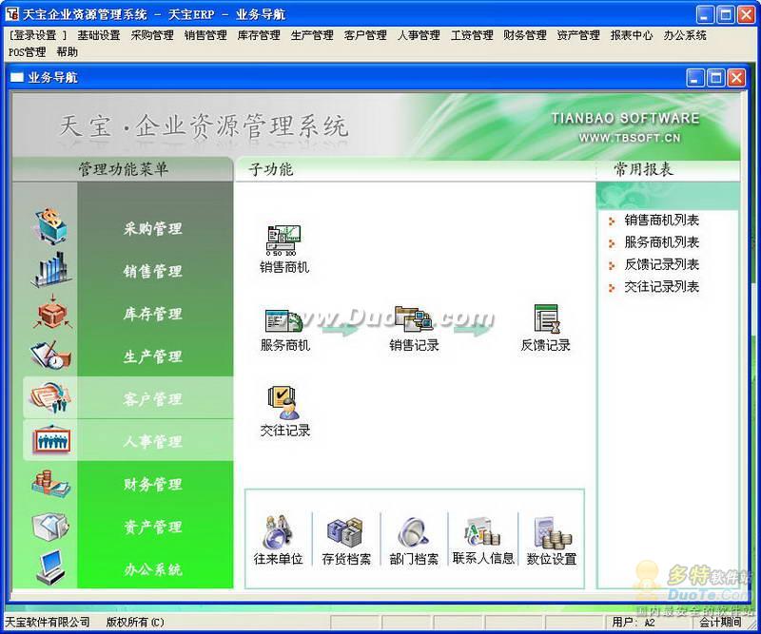This screenshot has width=761, height=634.
Task: Open the 采购管理 menu in menu bar
Action: (x=152, y=35)
